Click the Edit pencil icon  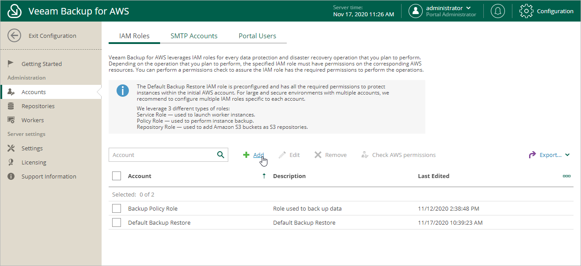(x=283, y=155)
